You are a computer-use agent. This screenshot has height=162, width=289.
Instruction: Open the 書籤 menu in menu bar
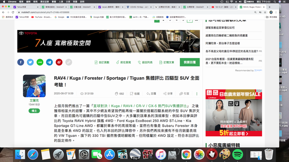pyautogui.click(x=54, y=2)
